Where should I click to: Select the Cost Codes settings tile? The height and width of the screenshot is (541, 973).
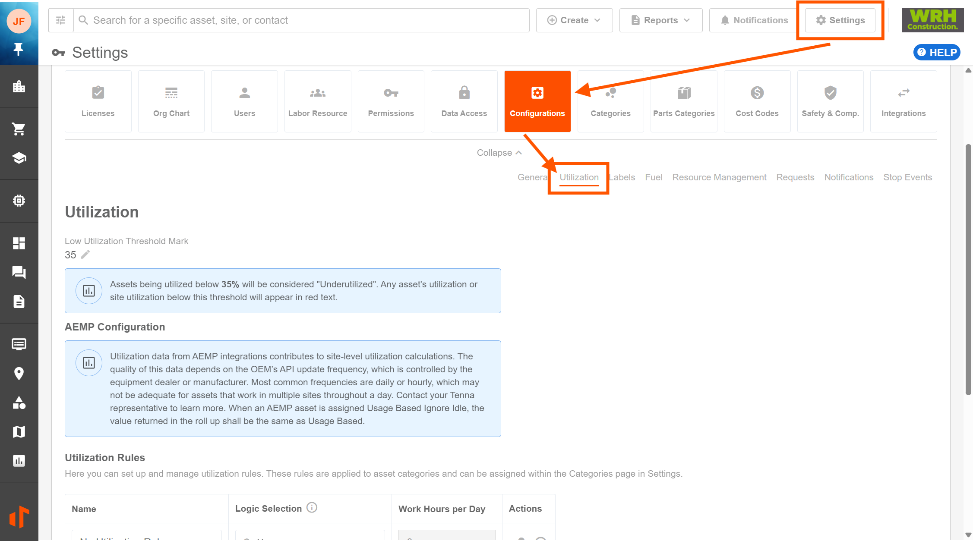click(x=757, y=101)
